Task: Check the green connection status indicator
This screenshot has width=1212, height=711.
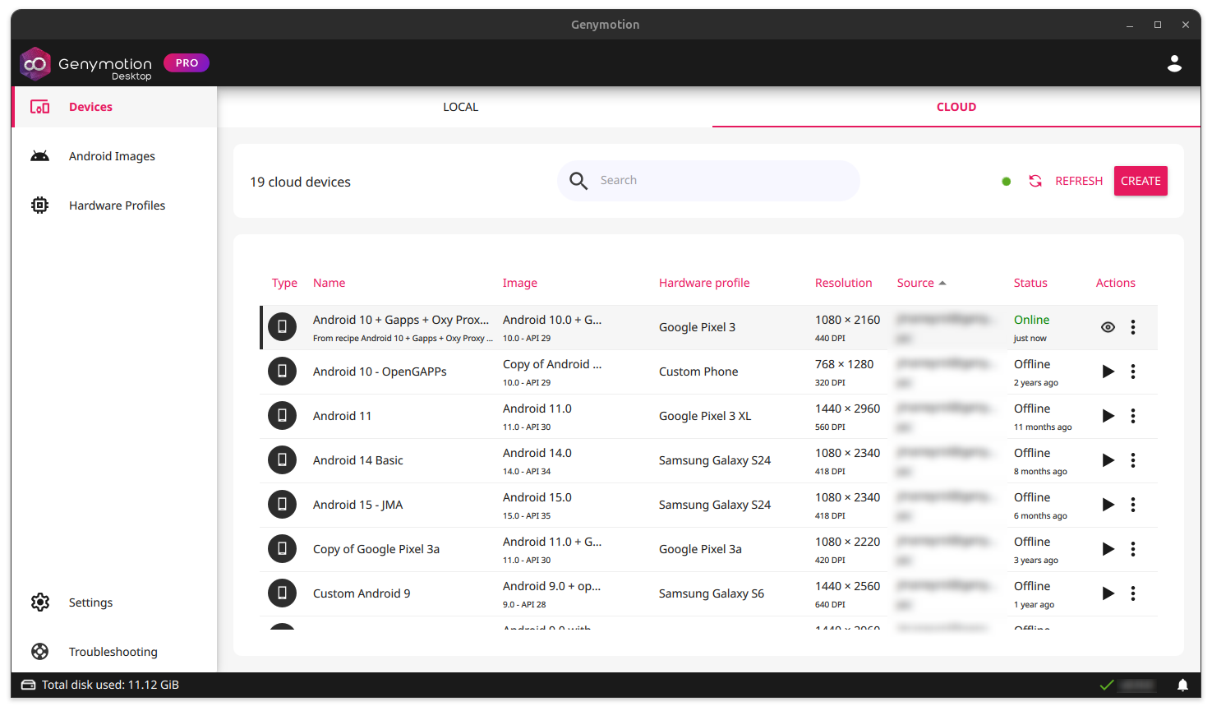Action: pyautogui.click(x=1006, y=180)
